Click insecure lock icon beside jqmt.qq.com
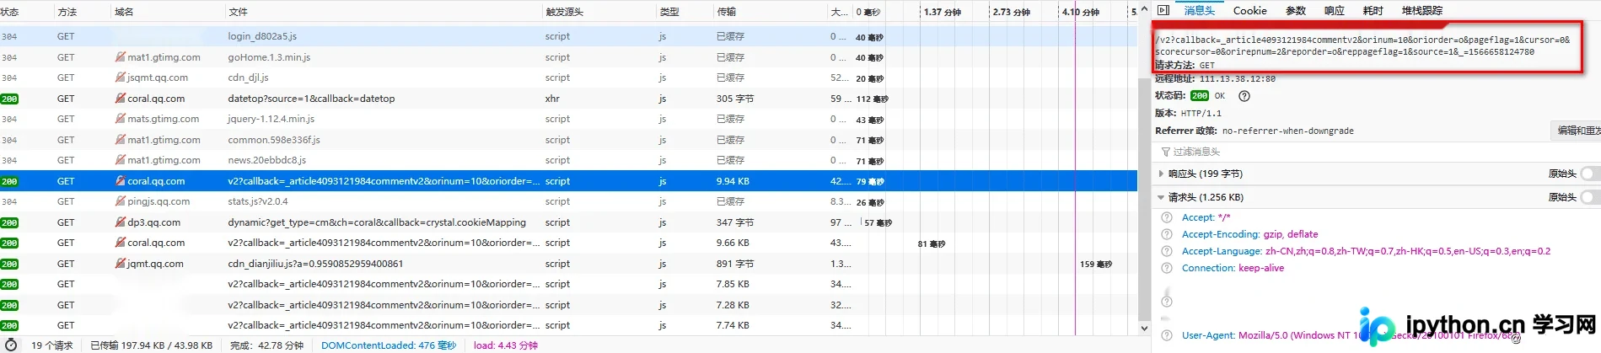Viewport: 1601px width, 353px height. click(121, 264)
